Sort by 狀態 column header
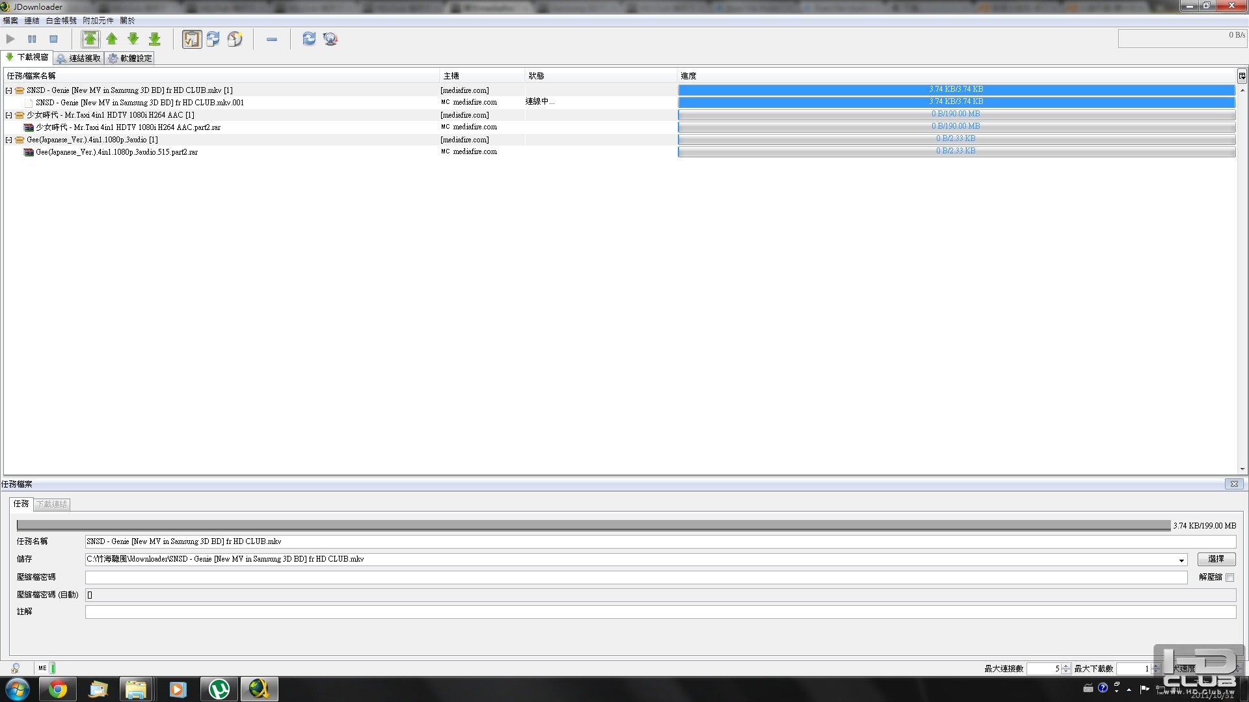The height and width of the screenshot is (702, 1249). pos(600,76)
